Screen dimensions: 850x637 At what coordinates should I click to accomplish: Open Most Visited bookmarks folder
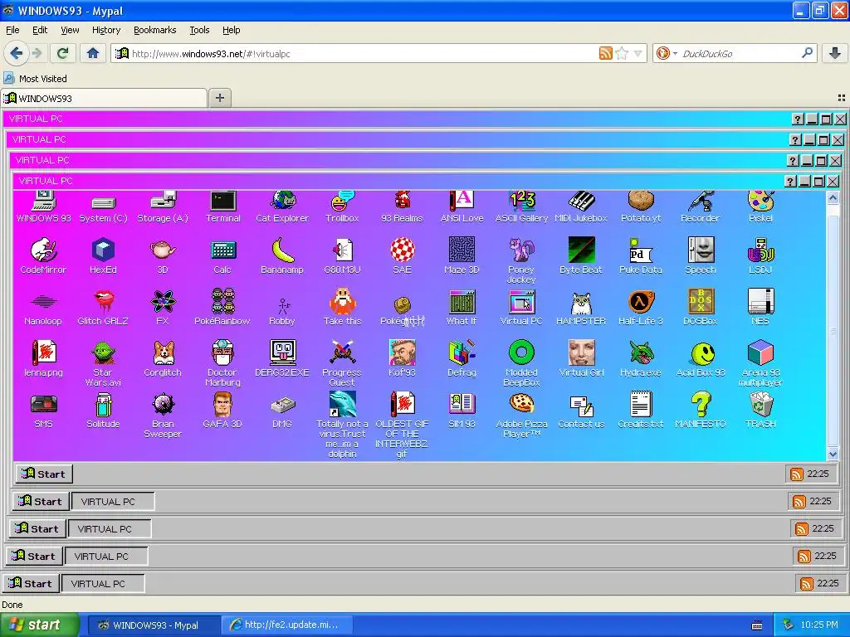[36, 79]
